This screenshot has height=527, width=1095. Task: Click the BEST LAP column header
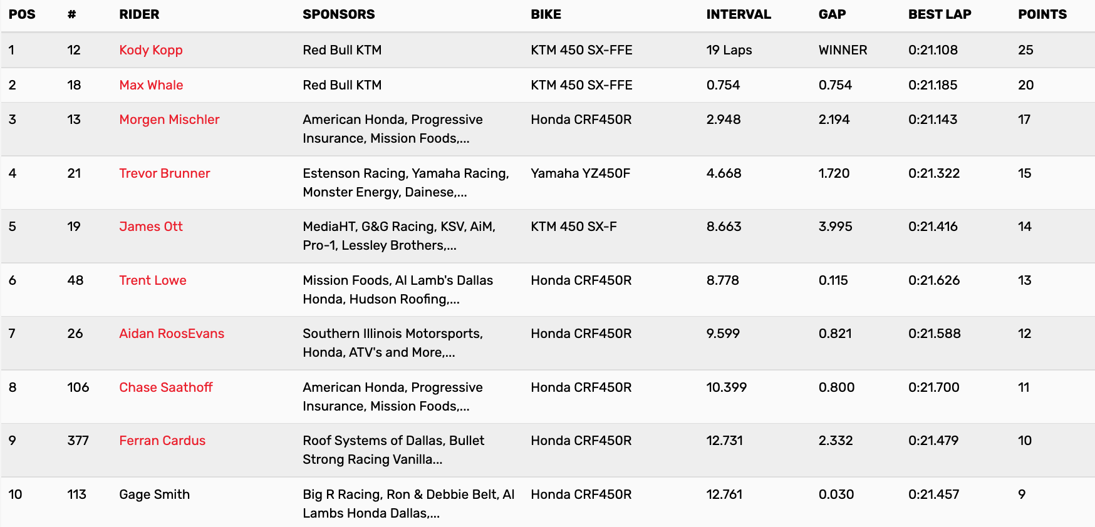coord(939,14)
